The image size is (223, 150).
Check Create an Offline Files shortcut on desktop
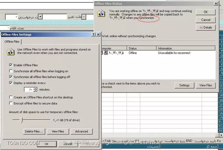(x=11, y=97)
